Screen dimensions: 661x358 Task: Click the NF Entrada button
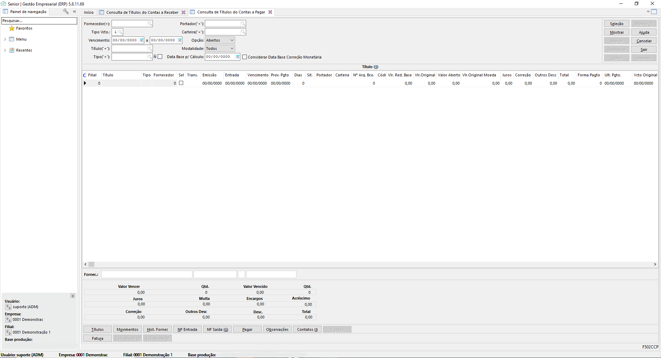[187, 329]
